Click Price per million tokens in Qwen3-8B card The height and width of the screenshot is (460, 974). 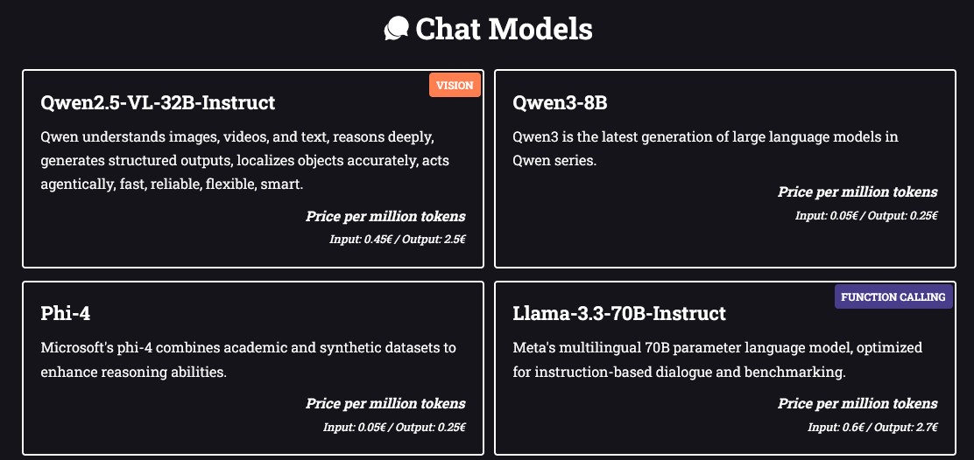click(858, 192)
